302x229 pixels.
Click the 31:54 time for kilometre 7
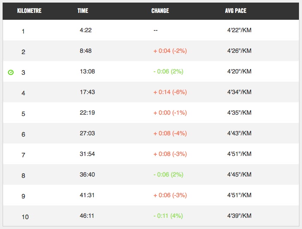click(87, 154)
